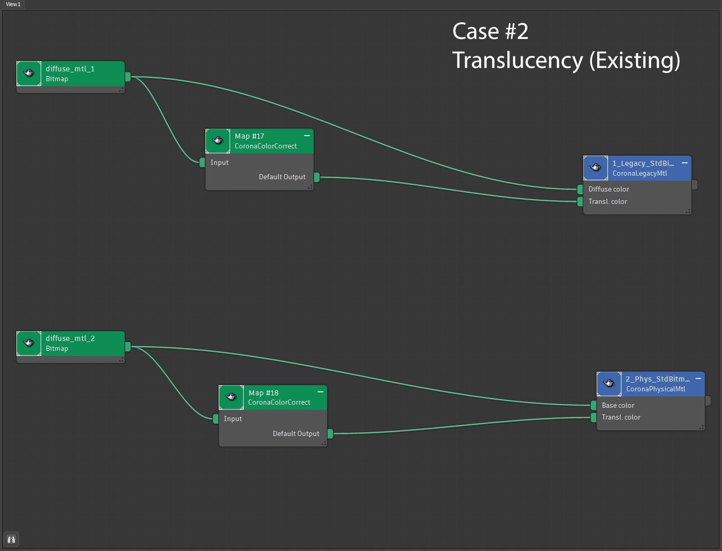Click the diffuse_mtl_1 Bitmap node teapot icon
The height and width of the screenshot is (551, 722).
click(29, 73)
